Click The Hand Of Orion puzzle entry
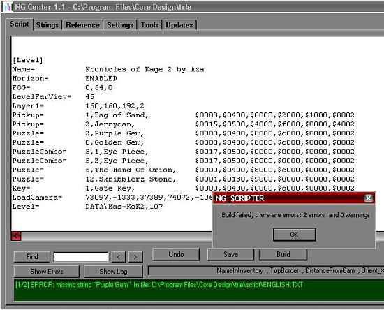This screenshot has width=384, height=310. (131, 170)
